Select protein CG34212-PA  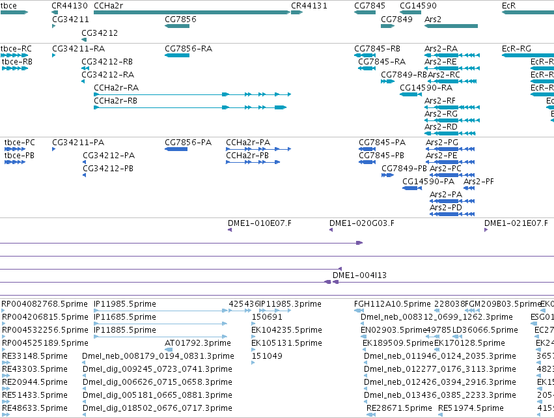pyautogui.click(x=109, y=156)
